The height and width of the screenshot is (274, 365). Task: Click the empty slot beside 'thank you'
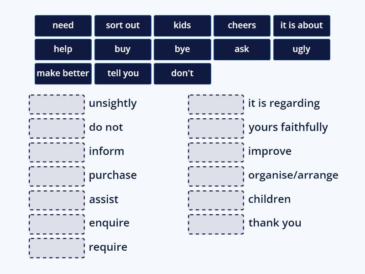tap(216, 224)
